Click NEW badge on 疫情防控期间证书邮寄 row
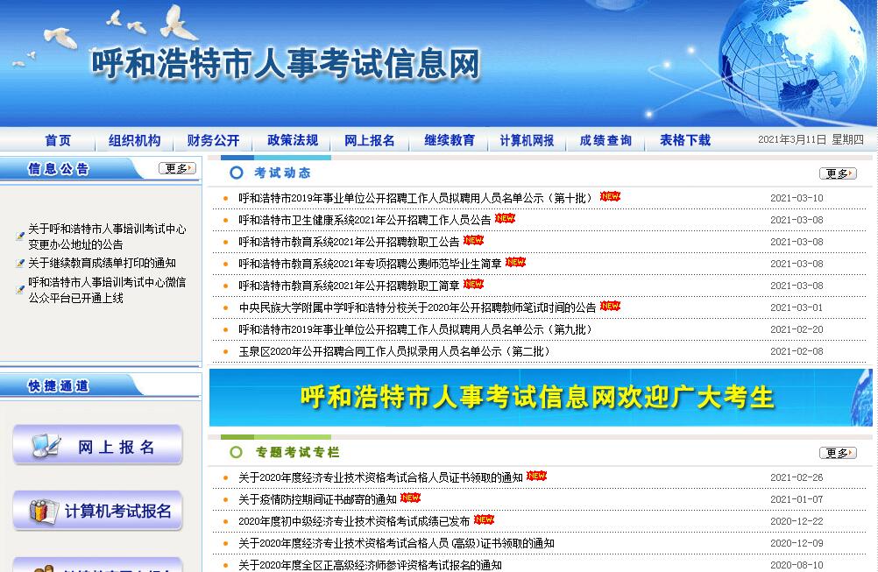Viewport: 878px width, 572px height. pos(410,498)
